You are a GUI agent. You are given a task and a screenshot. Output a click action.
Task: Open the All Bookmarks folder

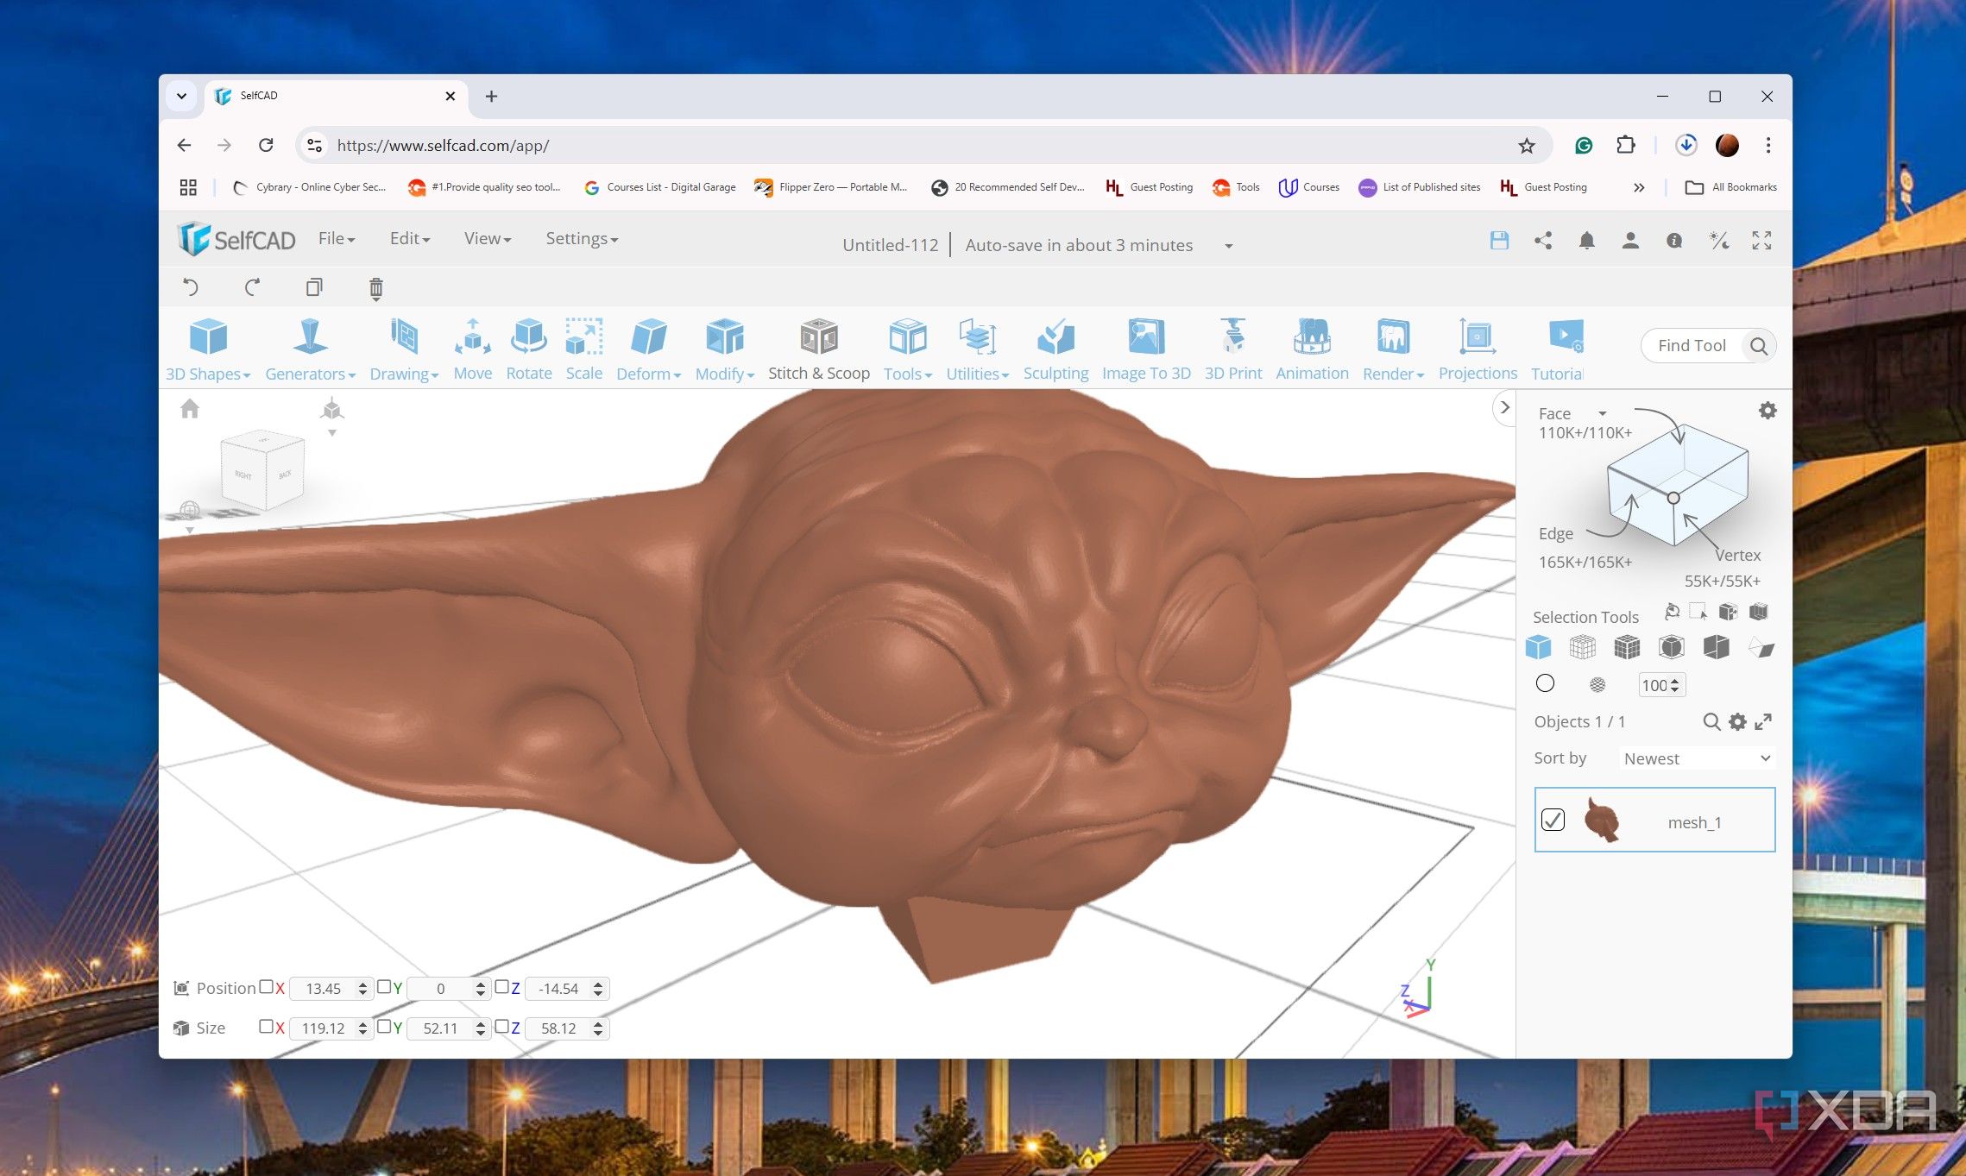point(1730,187)
